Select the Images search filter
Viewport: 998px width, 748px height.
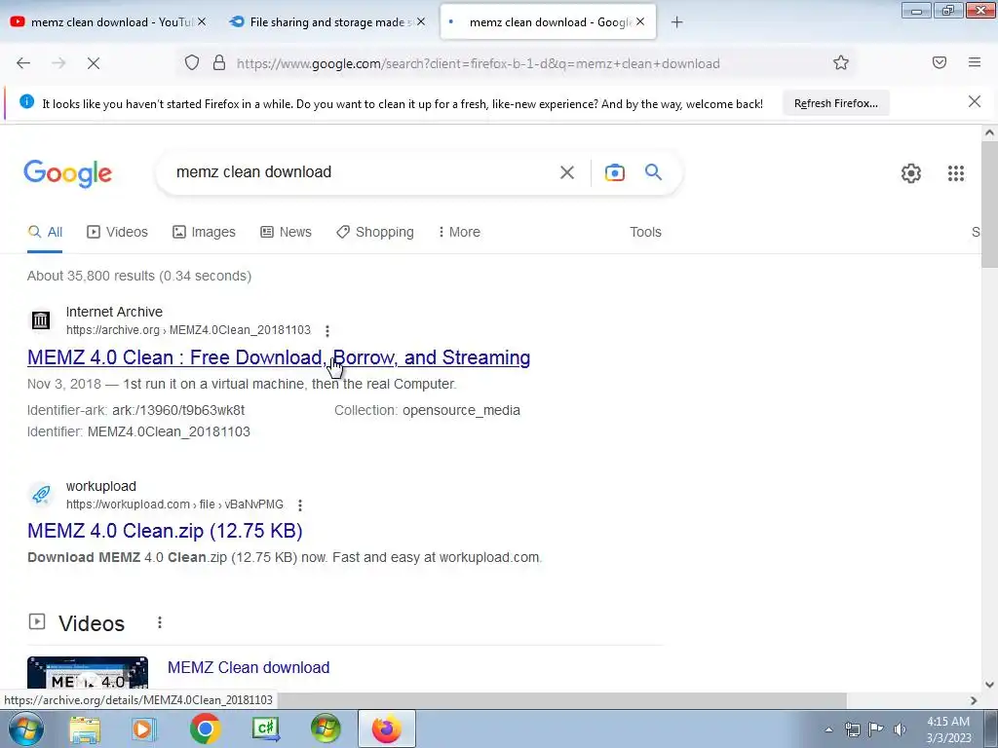point(204,232)
